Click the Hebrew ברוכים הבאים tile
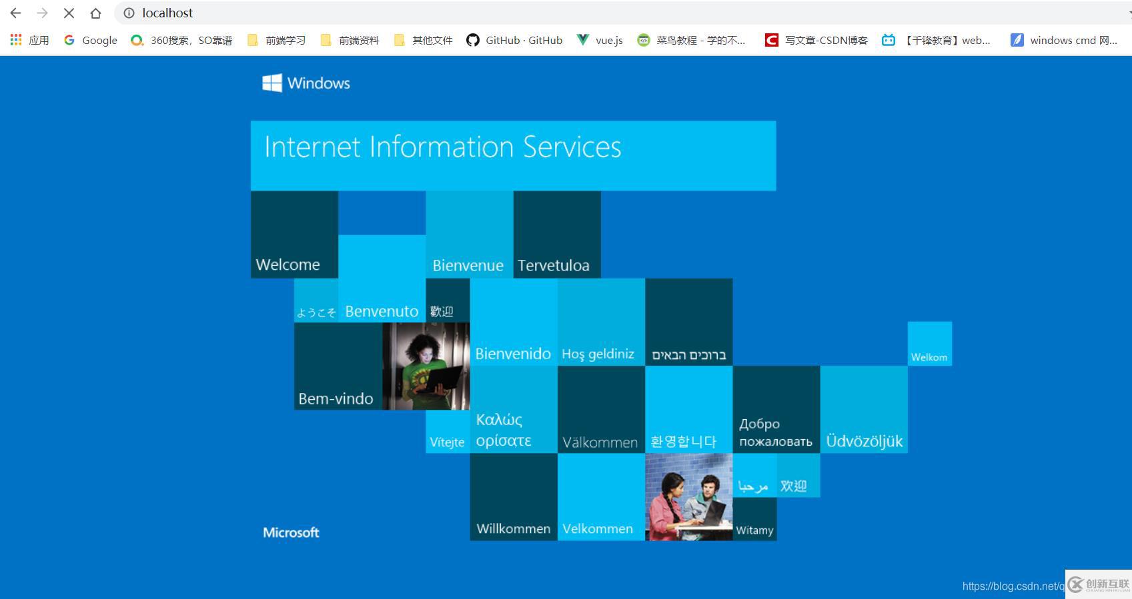Screen dimensions: 1132x599 tap(689, 322)
